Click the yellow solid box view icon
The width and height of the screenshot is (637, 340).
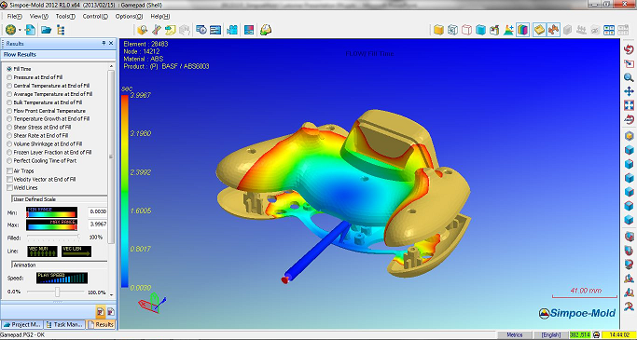pos(438,30)
